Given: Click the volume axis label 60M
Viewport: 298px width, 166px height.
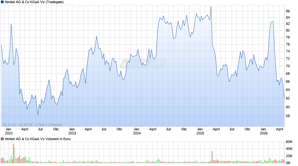Looking at the screenshot, I should coord(289,142).
